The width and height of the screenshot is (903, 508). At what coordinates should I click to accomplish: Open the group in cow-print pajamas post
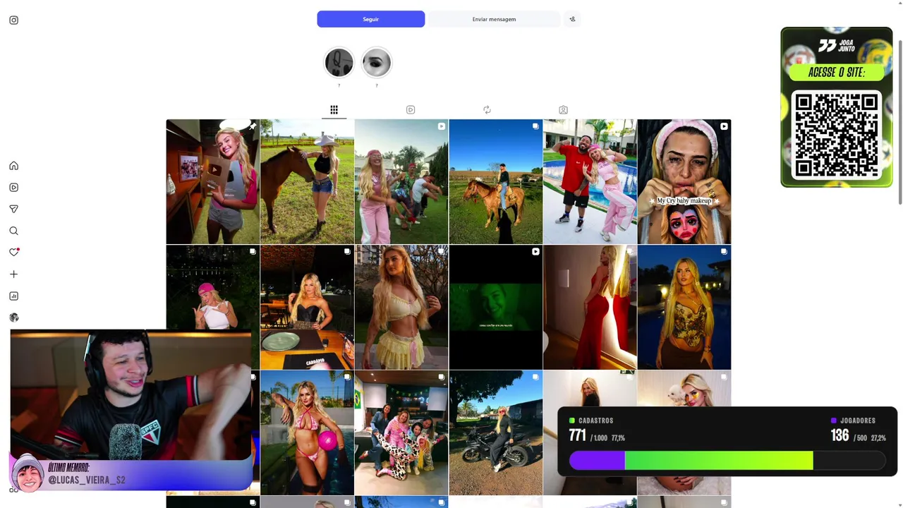[x=401, y=433]
